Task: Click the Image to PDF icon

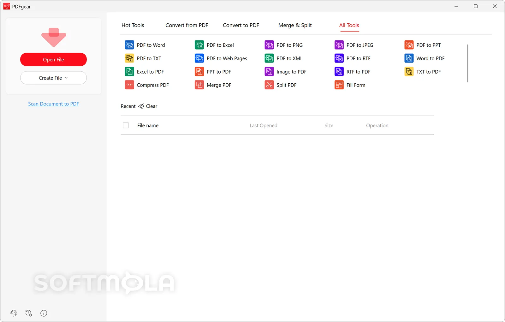Action: click(x=269, y=72)
